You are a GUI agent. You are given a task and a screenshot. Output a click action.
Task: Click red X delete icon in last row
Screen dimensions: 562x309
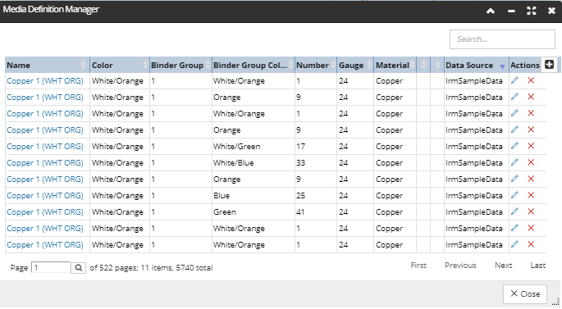point(531,244)
